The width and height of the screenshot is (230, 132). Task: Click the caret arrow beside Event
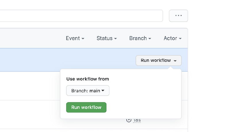[83, 38]
